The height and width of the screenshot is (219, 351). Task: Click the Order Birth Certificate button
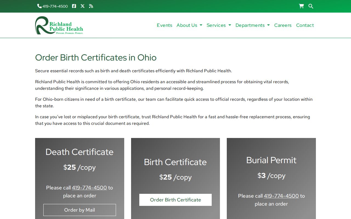point(175,200)
